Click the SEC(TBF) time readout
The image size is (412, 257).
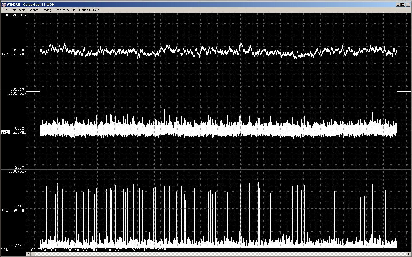42,250
